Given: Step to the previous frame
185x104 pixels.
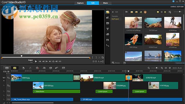Looking at the screenshot, I should point(43,62).
